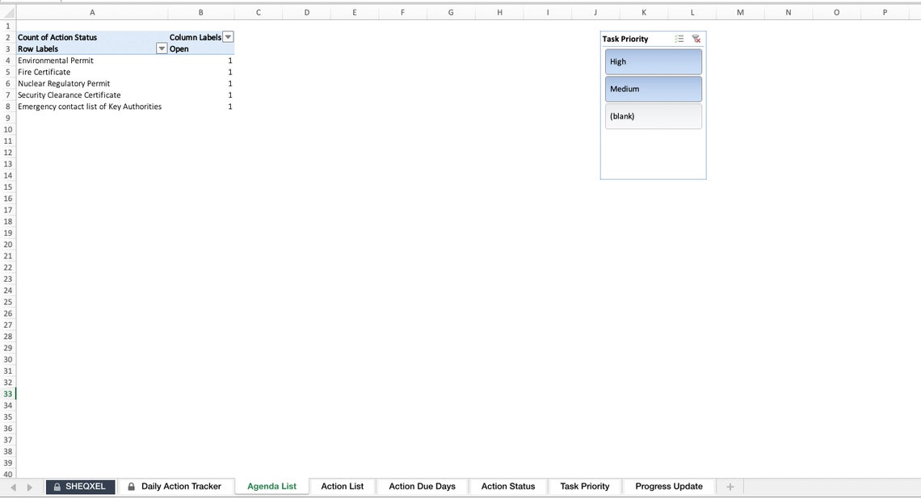Open the Row Labels filter dropdown
This screenshot has width=921, height=498.
click(x=162, y=48)
